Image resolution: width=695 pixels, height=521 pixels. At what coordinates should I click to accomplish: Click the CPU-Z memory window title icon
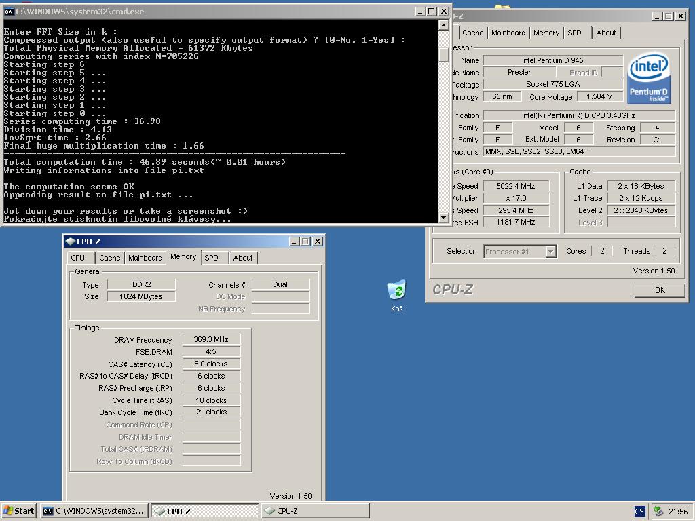click(x=70, y=242)
